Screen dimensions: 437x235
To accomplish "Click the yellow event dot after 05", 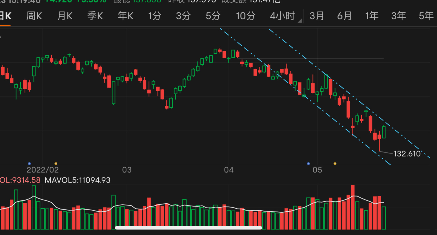I will point(335,164).
